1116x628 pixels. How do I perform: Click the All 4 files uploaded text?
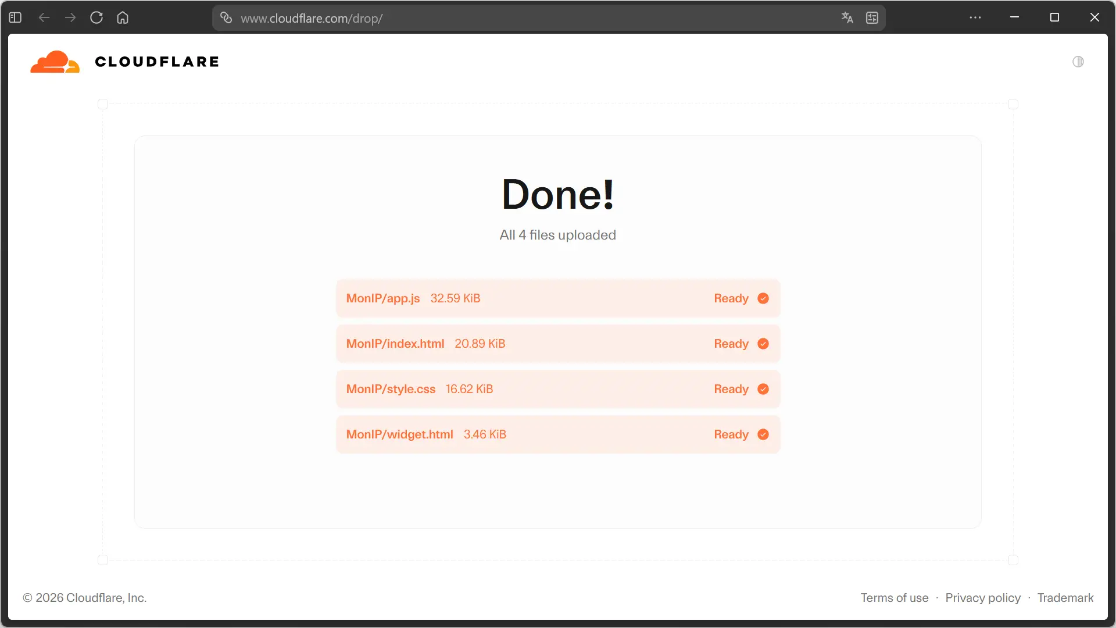point(558,235)
